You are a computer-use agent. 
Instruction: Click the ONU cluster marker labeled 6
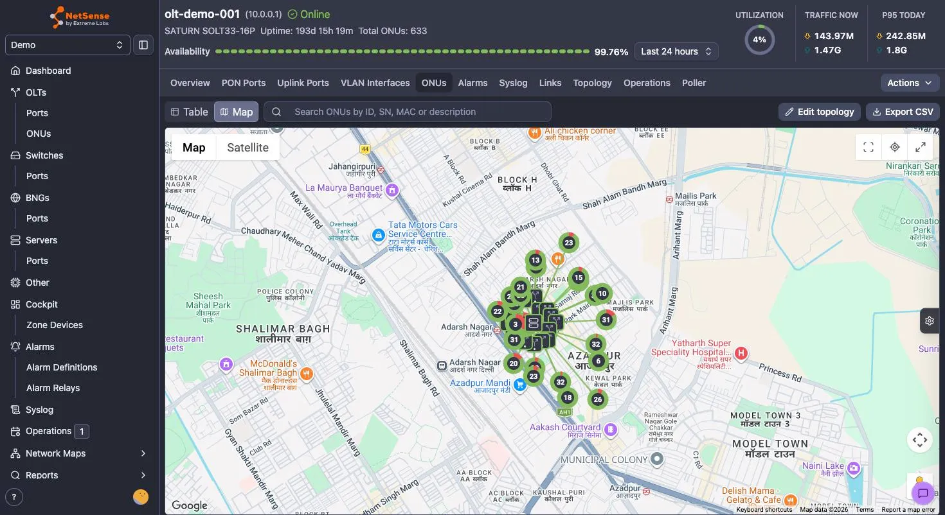pyautogui.click(x=598, y=361)
